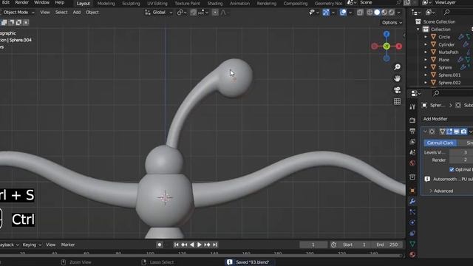The image size is (473, 266).
Task: Open the shading options dropdown arrow
Action: coord(399,13)
